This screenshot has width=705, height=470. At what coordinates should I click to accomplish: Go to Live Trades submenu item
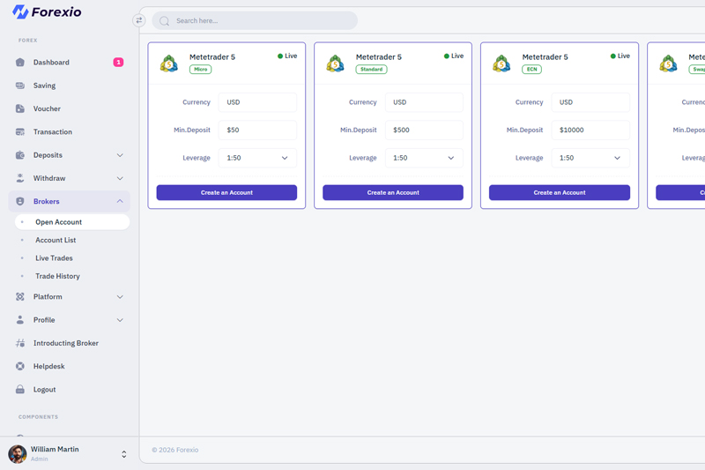(54, 258)
